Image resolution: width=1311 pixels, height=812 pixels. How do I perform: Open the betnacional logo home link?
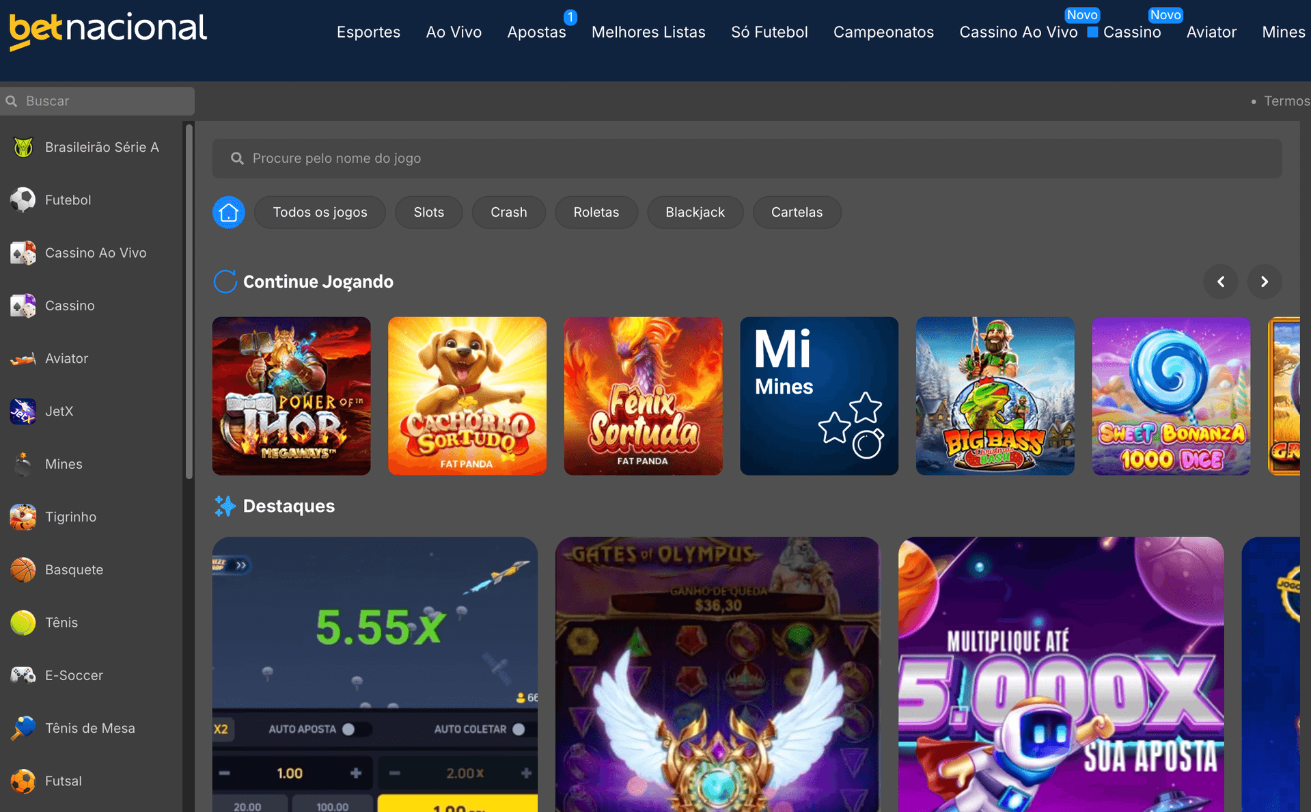108,31
